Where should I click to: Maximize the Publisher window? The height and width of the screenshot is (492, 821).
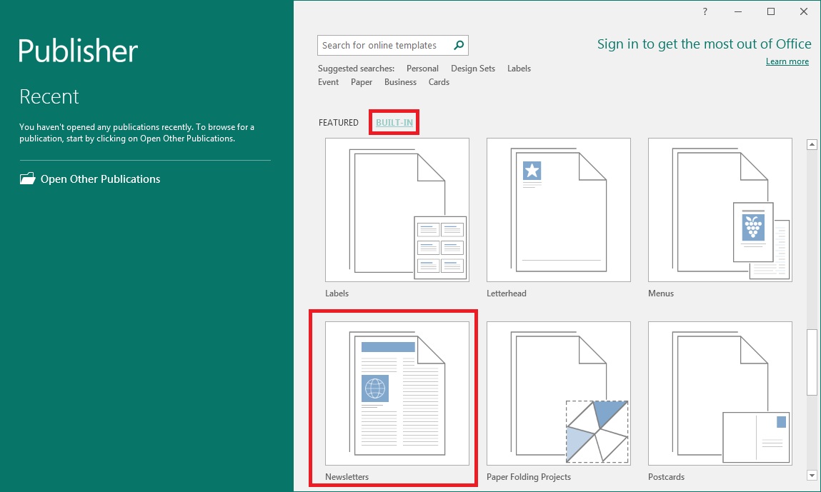(771, 11)
